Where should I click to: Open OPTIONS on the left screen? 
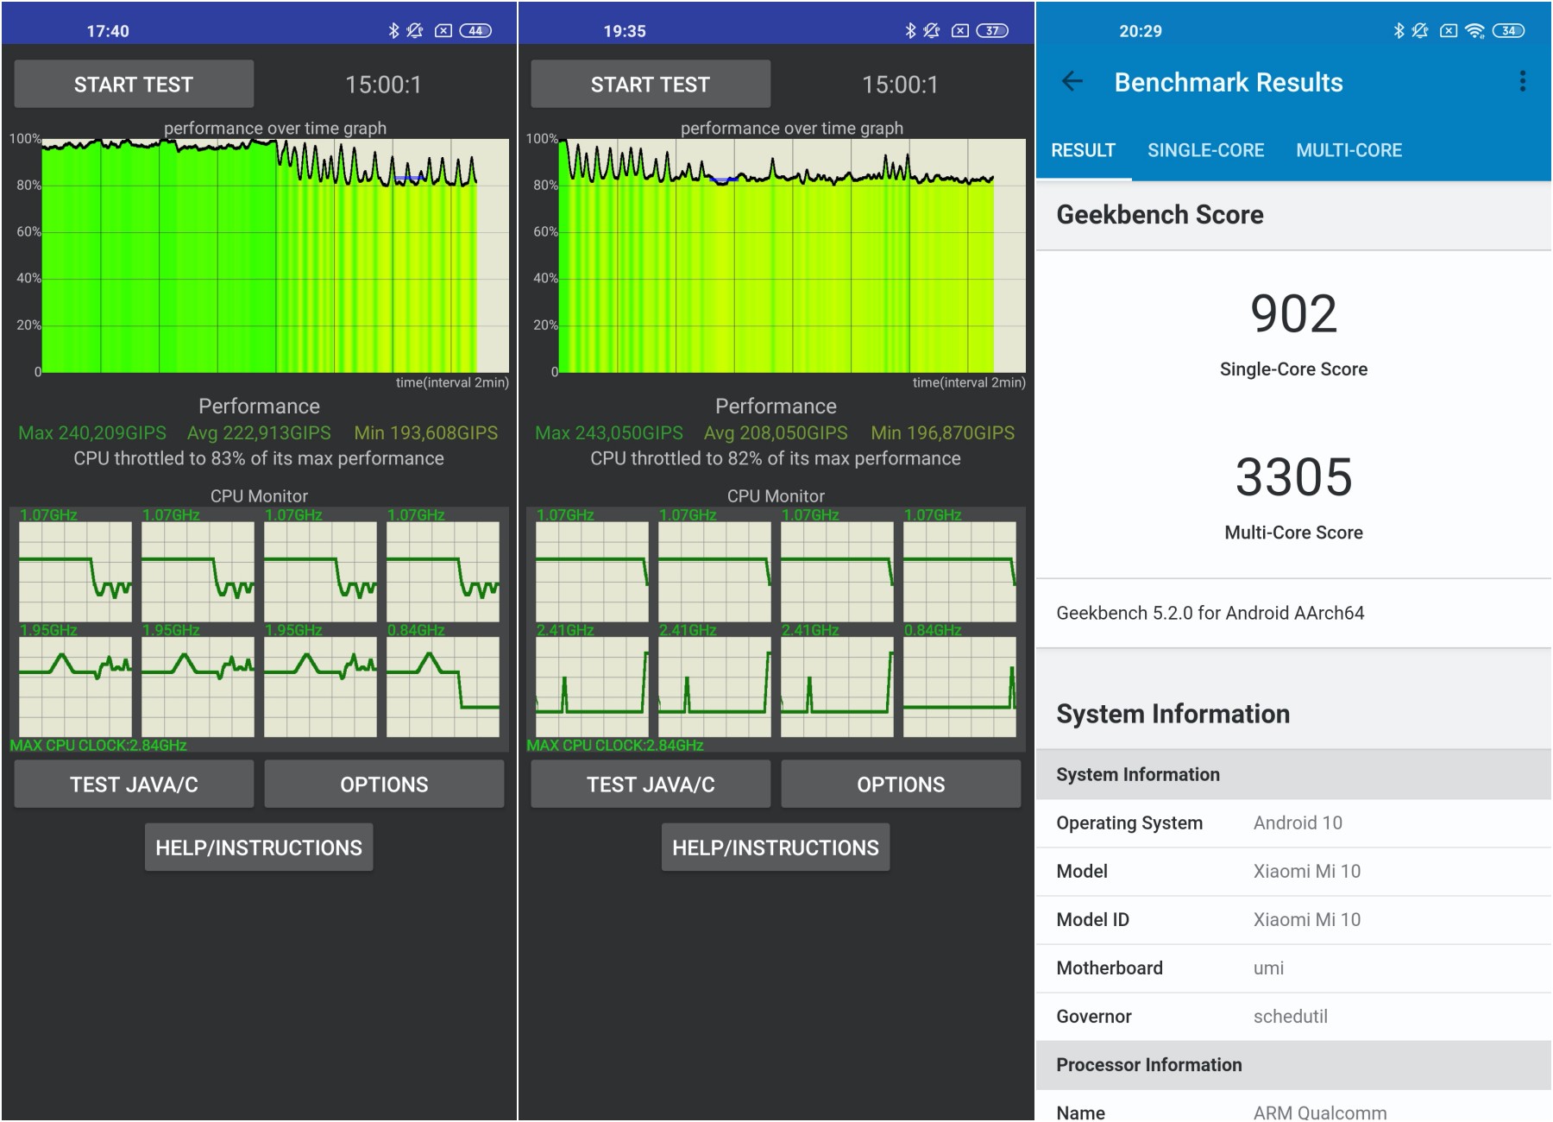click(384, 785)
